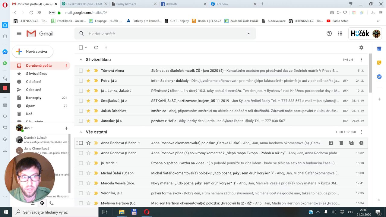Open Google Tasks side panel icon
This screenshot has height=217, width=386.
(379, 77)
